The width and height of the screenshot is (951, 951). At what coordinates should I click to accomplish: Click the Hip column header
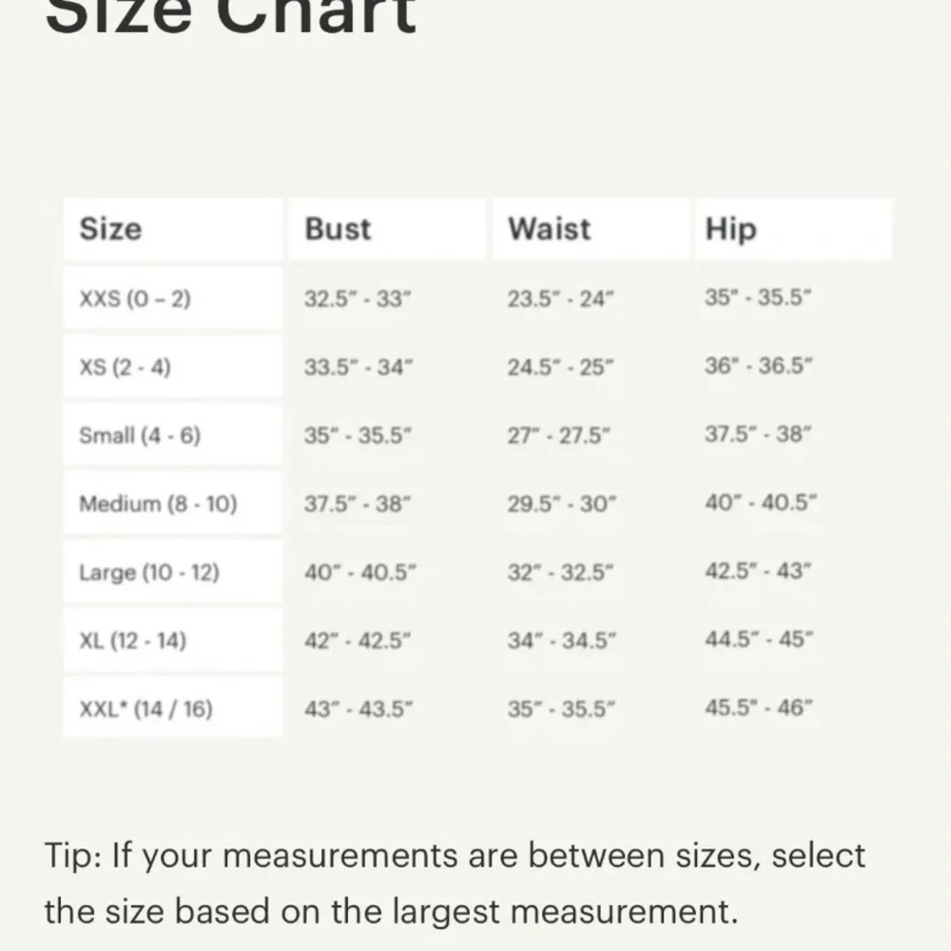730,229
